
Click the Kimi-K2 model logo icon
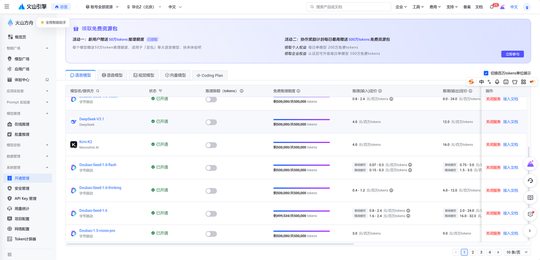73,145
